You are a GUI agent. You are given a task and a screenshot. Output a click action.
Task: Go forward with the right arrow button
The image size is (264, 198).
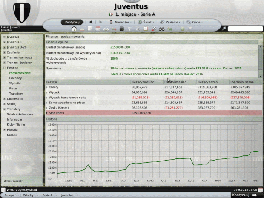click(100, 22)
